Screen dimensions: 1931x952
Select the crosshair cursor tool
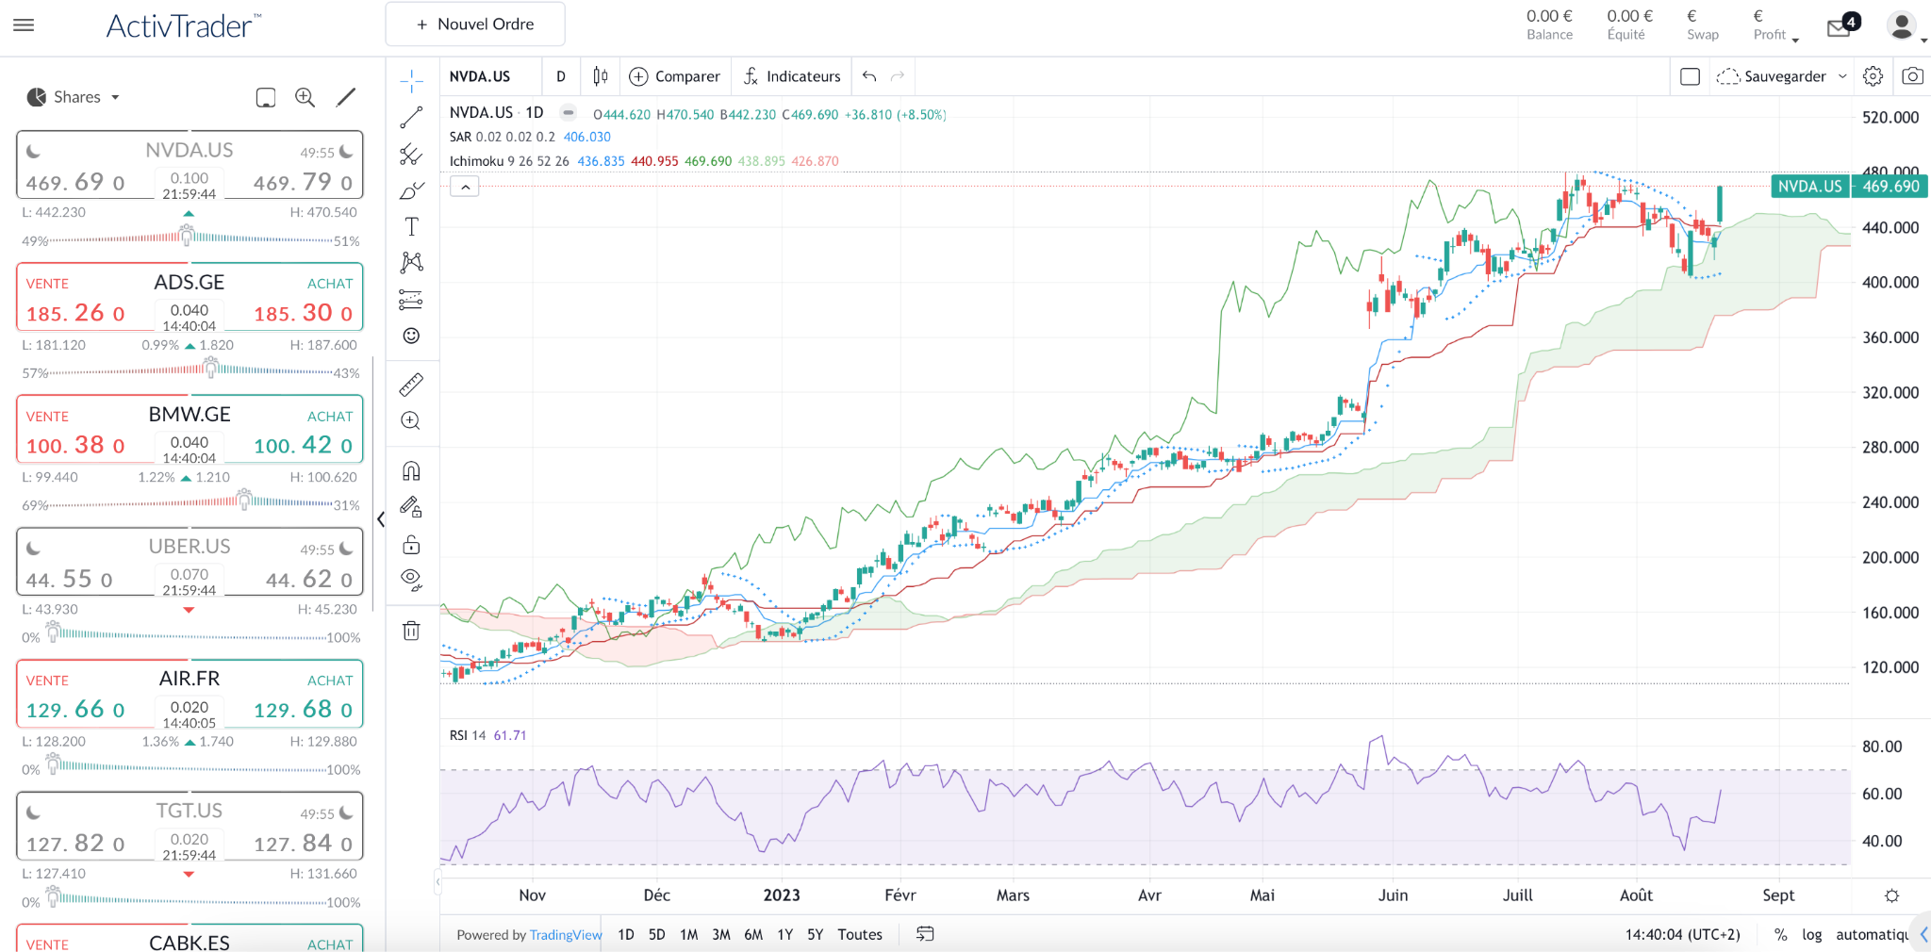pos(411,82)
